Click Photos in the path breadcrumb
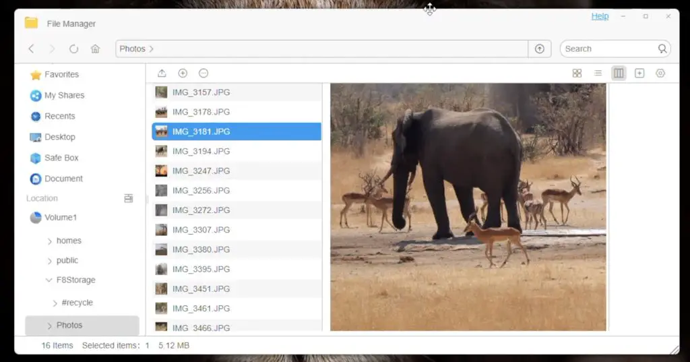The height and width of the screenshot is (362, 690). pos(132,49)
